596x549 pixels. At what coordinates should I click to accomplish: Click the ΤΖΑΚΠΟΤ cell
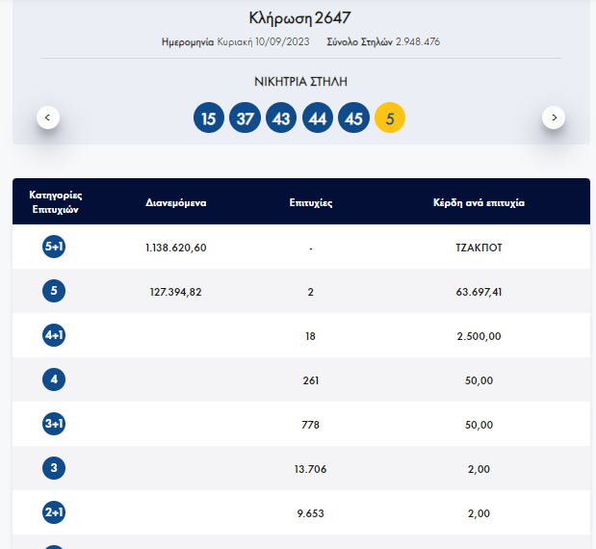coord(479,248)
